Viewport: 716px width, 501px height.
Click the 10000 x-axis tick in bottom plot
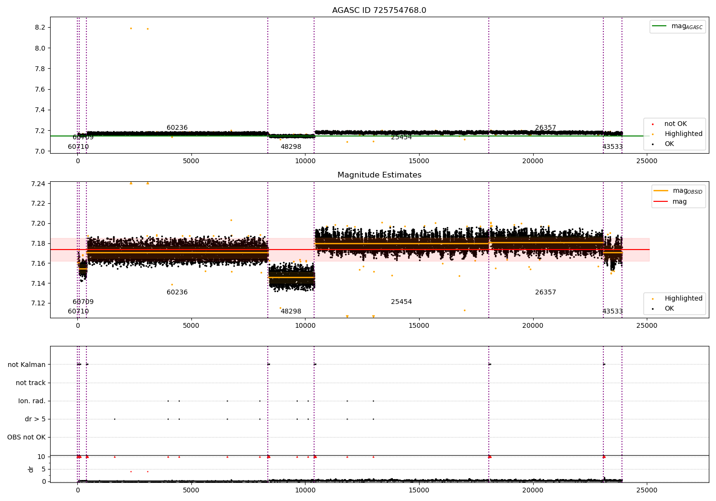pyautogui.click(x=305, y=490)
